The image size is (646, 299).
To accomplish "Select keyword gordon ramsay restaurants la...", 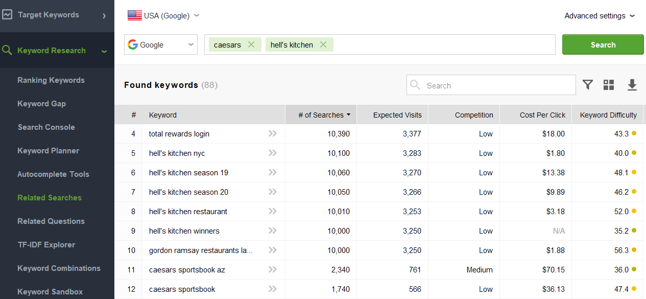I will tap(201, 250).
